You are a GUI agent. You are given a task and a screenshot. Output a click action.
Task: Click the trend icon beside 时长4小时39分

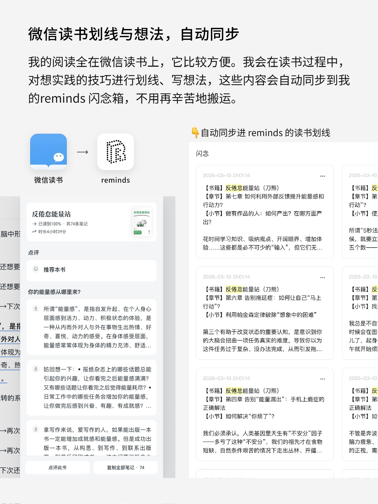pyautogui.click(x=34, y=232)
